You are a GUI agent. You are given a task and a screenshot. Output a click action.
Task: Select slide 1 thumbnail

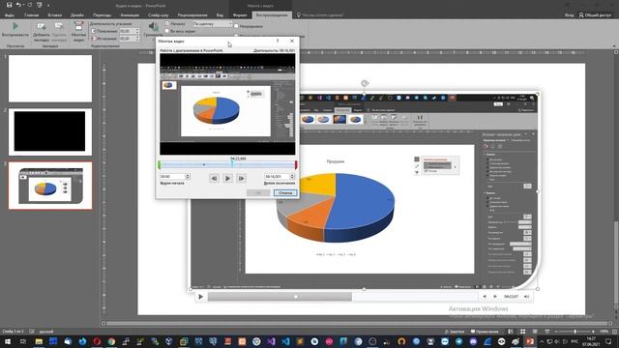click(50, 78)
